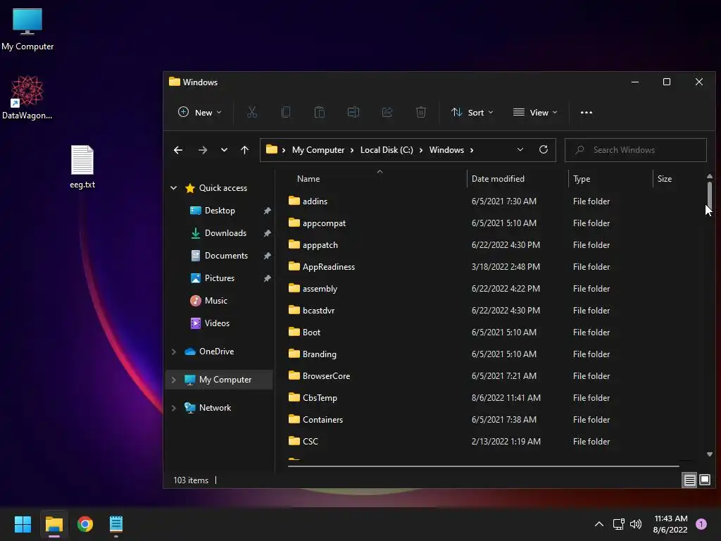Open the See more ellipsis menu
Viewport: 721px width, 541px height.
tap(587, 112)
